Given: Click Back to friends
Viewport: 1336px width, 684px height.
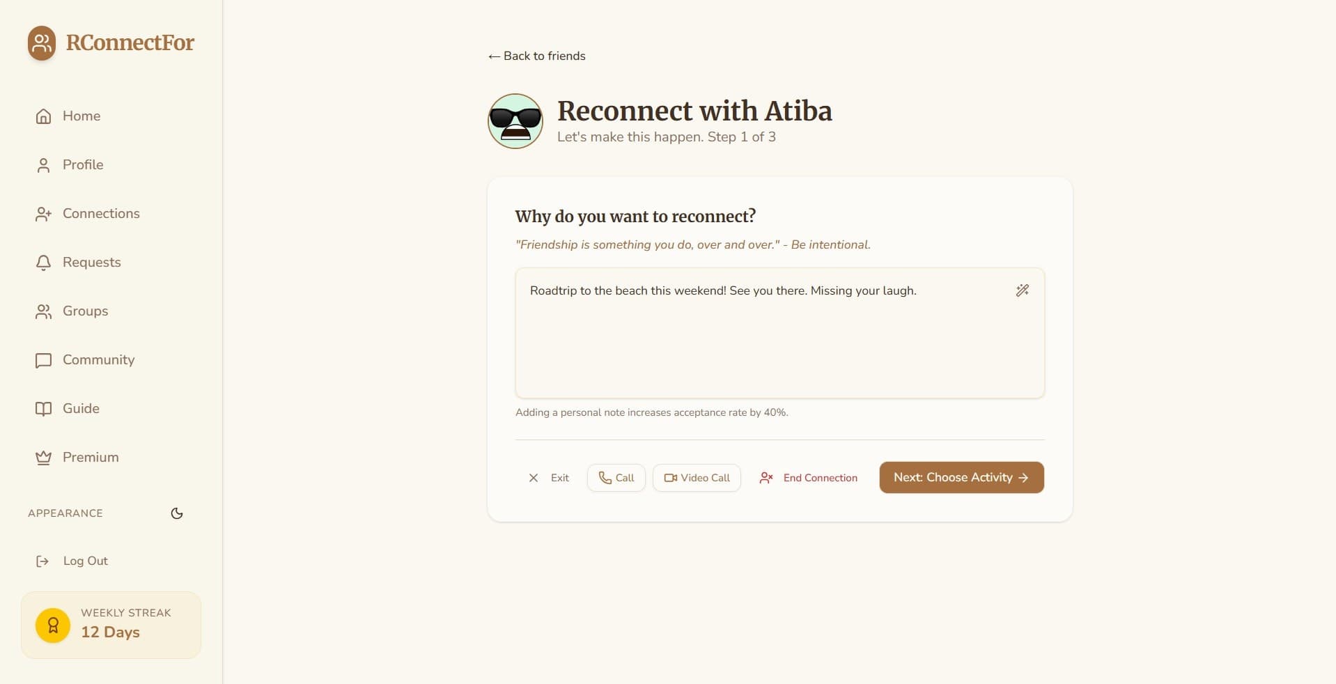Looking at the screenshot, I should (536, 56).
